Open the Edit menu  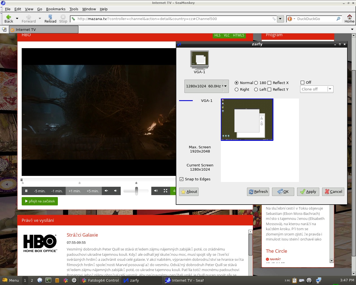coord(18,9)
